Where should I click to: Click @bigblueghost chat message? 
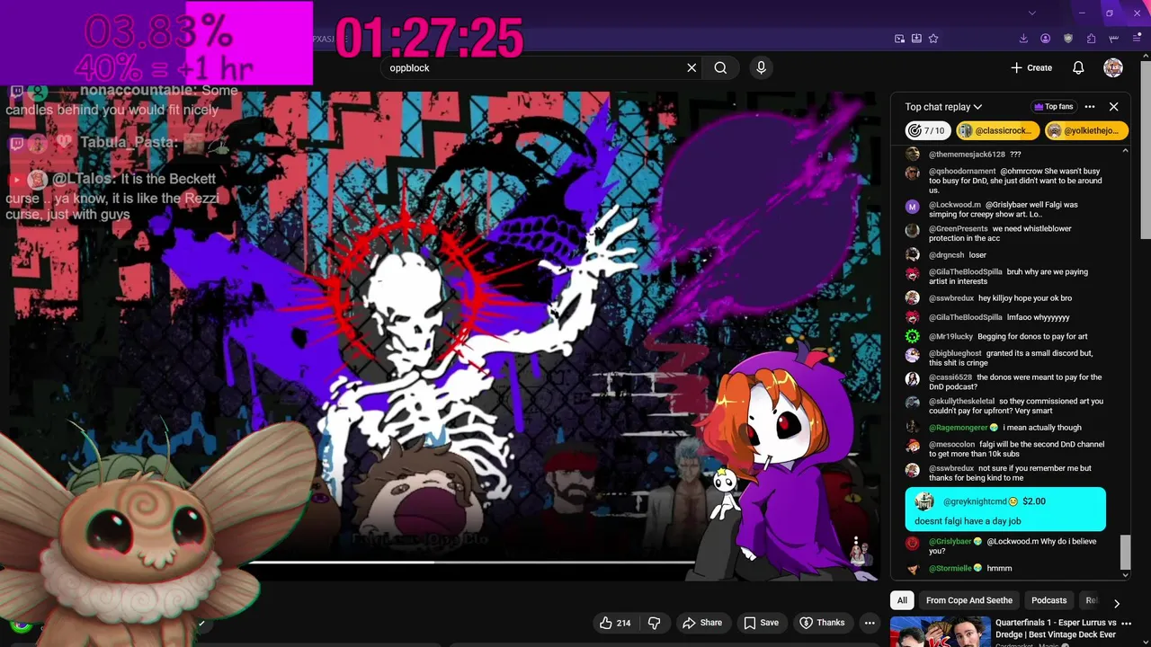1005,358
